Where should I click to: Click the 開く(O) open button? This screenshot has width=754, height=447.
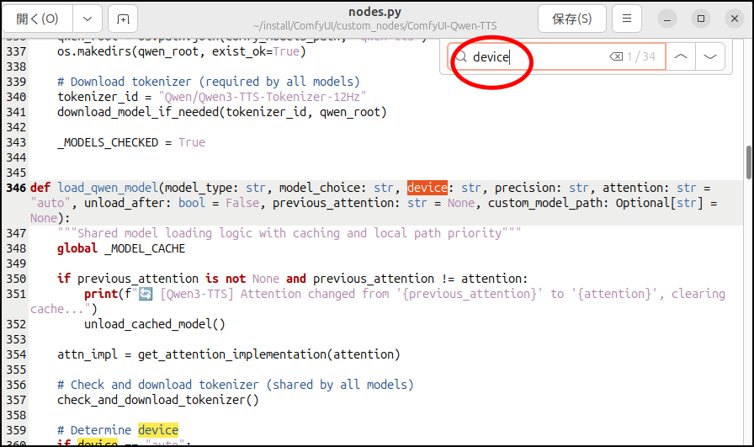pyautogui.click(x=38, y=19)
